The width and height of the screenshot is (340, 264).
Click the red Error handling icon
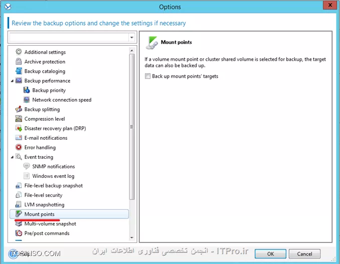tap(19, 147)
